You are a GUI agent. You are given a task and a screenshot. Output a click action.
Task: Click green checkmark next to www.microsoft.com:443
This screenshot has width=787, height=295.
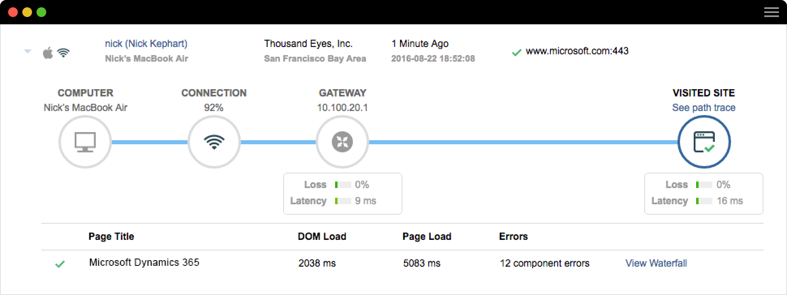516,52
